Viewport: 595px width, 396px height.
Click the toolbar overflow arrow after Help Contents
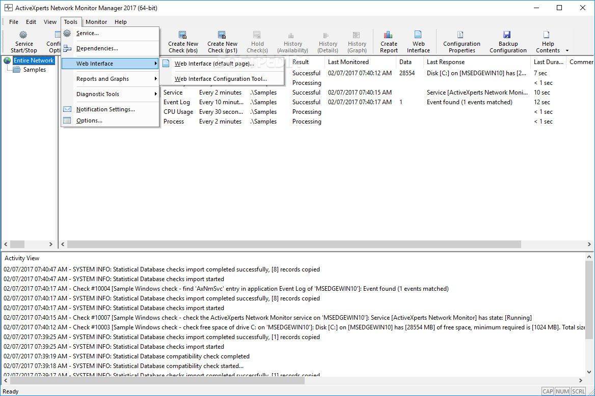tap(567, 51)
